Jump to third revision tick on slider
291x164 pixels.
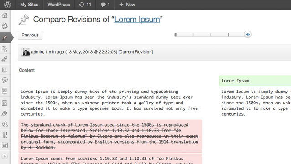(x=211, y=35)
